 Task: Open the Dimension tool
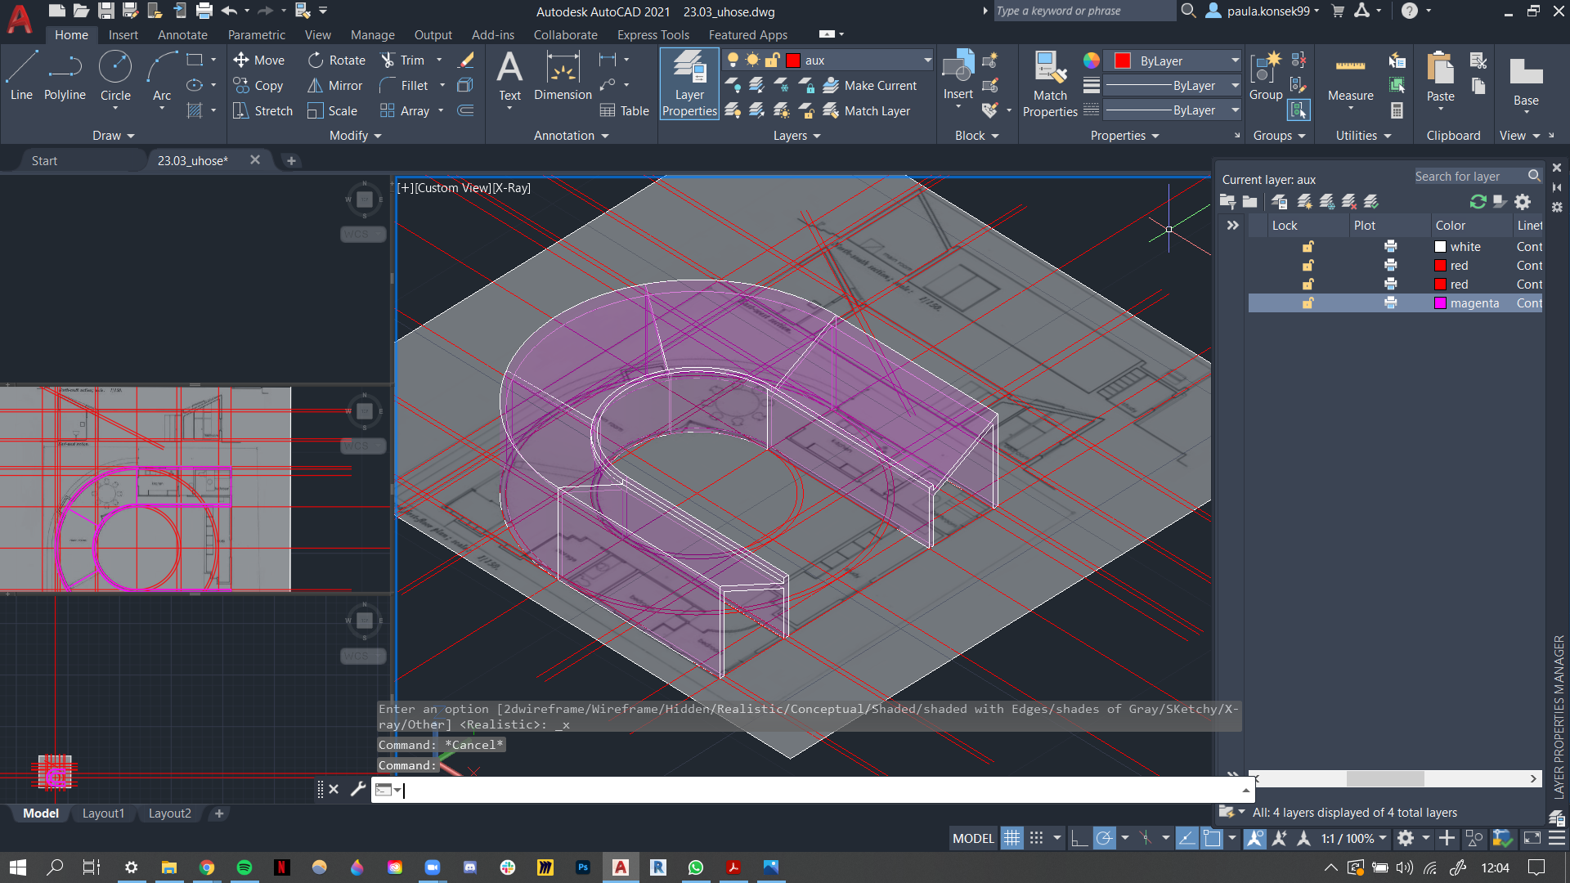click(563, 75)
